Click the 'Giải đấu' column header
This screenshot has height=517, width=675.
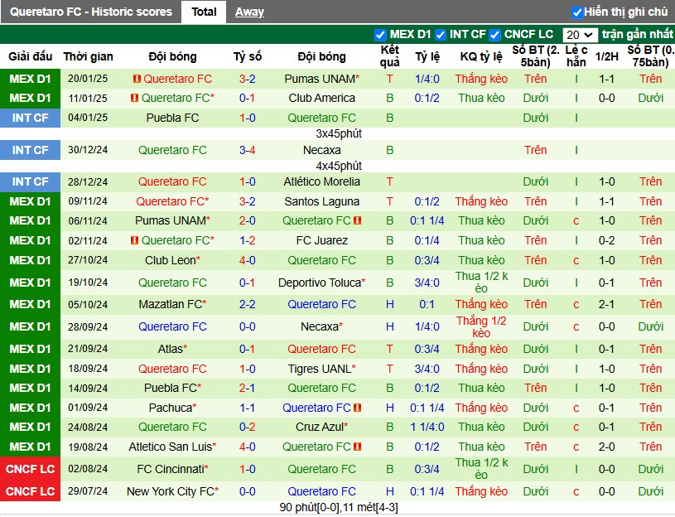click(x=30, y=56)
